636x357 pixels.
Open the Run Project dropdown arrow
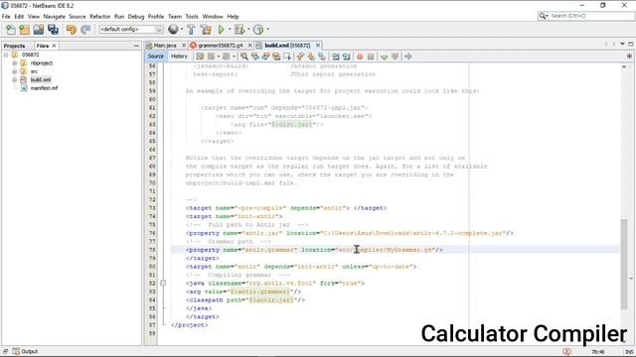pyautogui.click(x=230, y=29)
